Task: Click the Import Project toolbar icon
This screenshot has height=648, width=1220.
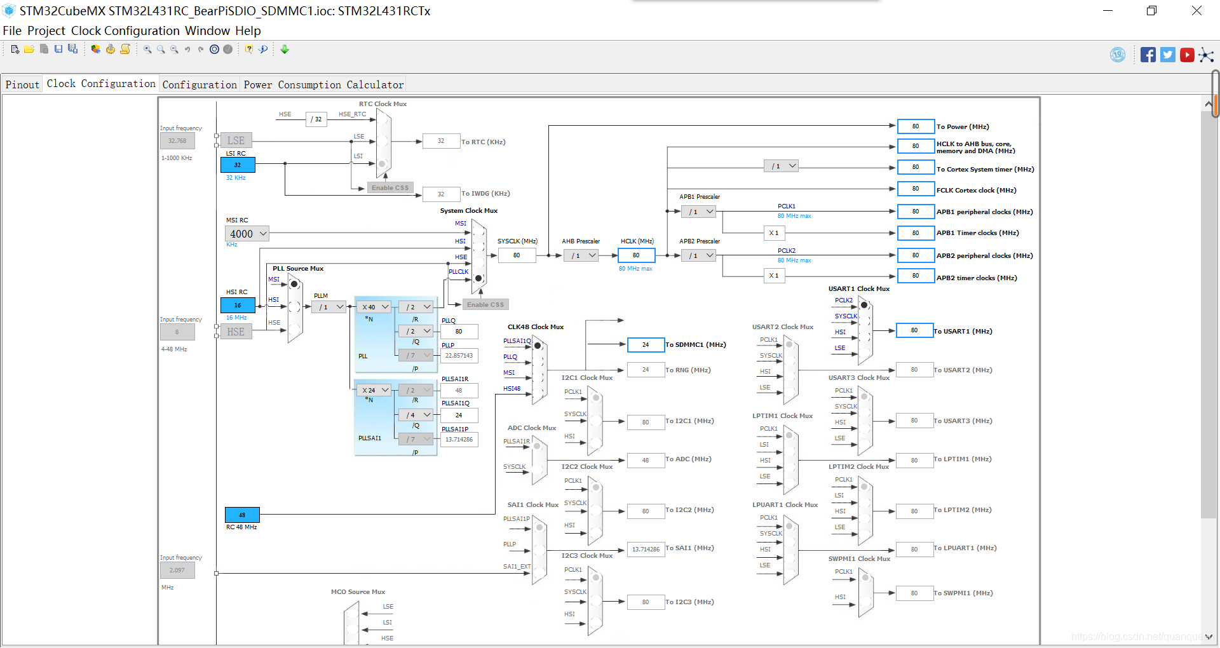Action: 44,49
